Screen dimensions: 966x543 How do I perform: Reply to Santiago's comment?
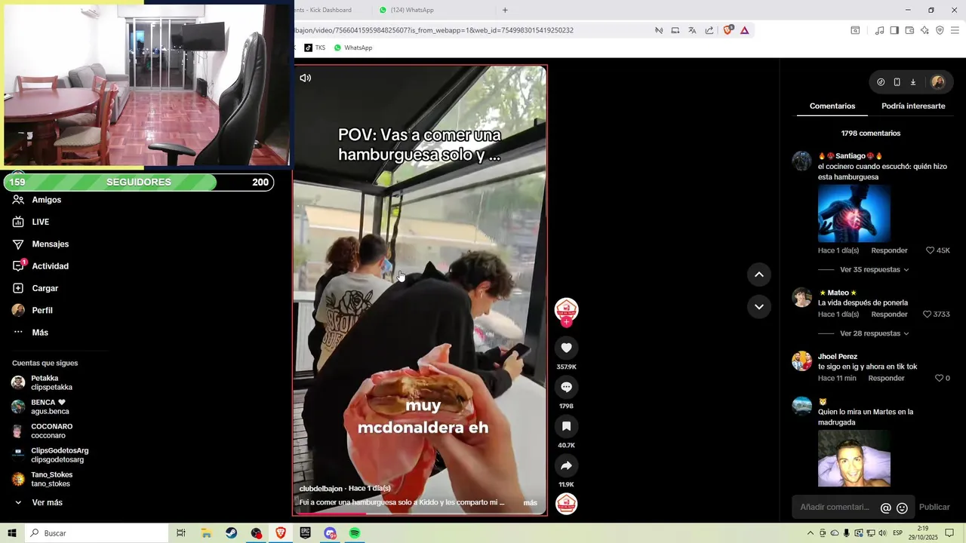point(889,250)
